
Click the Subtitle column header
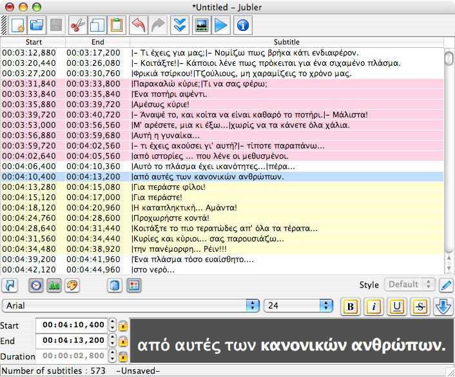point(286,42)
